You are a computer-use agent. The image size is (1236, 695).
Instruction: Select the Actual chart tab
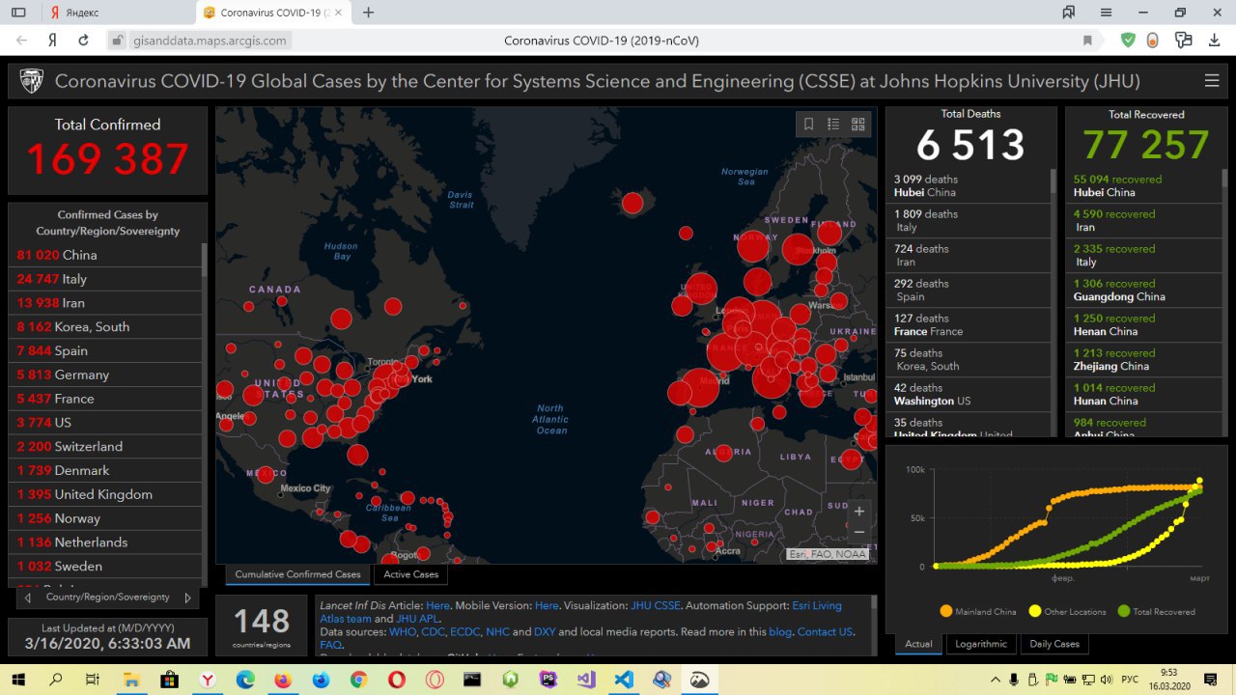click(919, 644)
